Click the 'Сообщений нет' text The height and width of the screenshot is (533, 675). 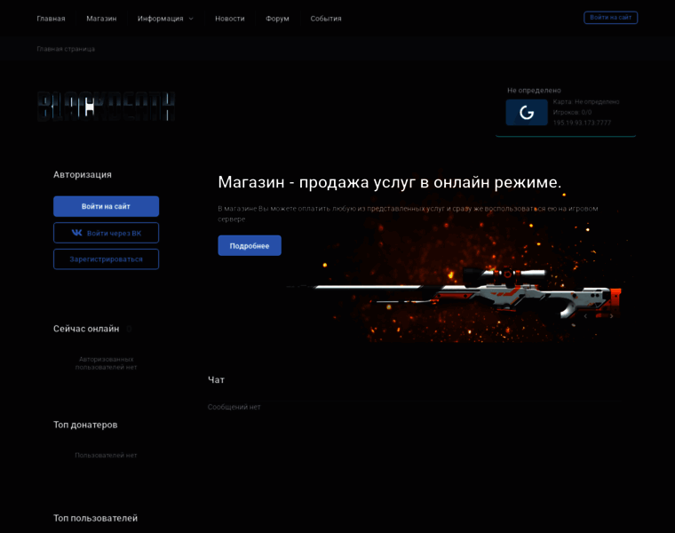(234, 407)
